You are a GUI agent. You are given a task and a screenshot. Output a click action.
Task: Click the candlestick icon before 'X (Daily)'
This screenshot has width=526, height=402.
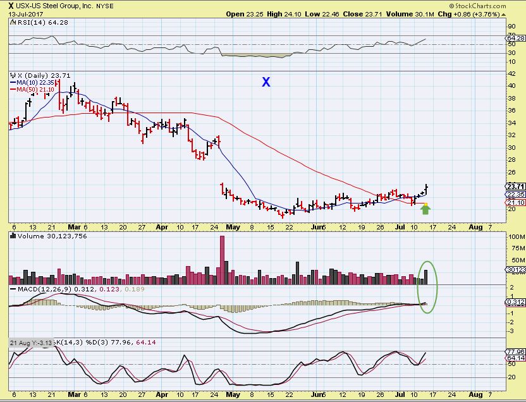click(x=13, y=75)
